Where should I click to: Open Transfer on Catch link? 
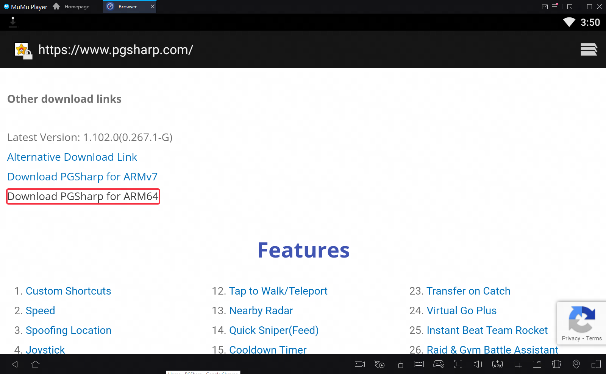(469, 291)
